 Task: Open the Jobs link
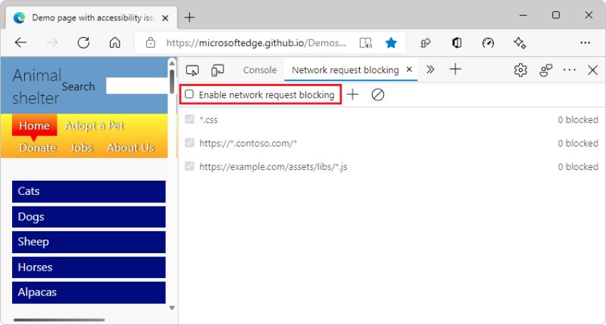(x=82, y=147)
